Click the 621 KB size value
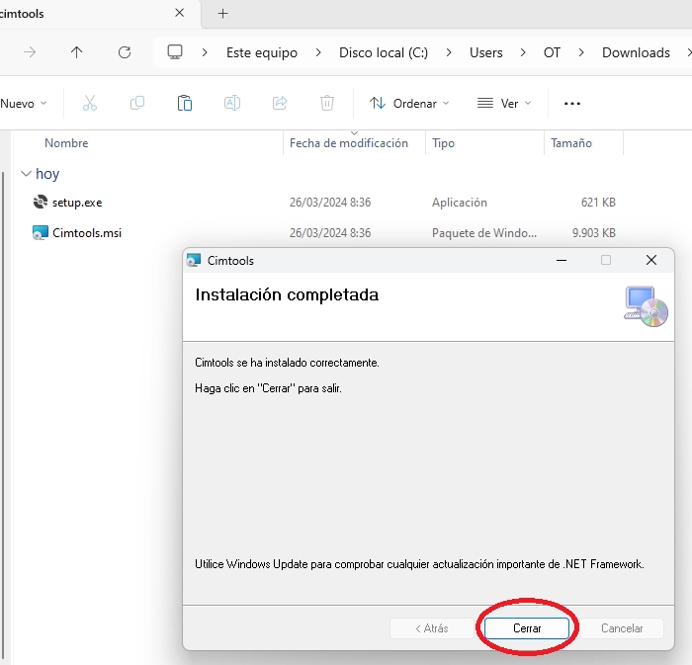This screenshot has width=692, height=665. [x=598, y=203]
